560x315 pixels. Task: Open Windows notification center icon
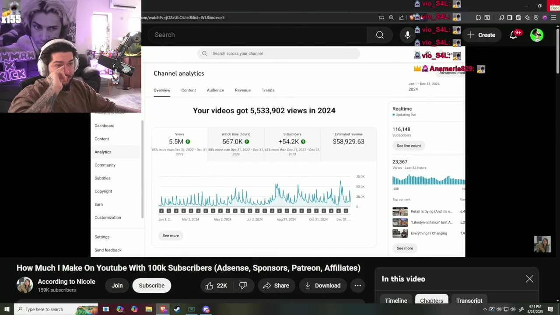(x=550, y=309)
